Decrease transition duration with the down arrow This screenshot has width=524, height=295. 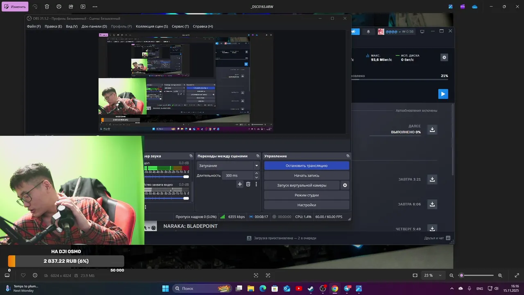[x=257, y=177]
